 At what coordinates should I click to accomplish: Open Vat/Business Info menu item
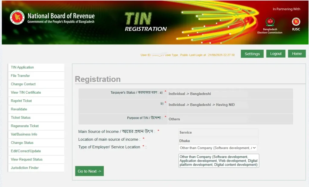(x=24, y=134)
